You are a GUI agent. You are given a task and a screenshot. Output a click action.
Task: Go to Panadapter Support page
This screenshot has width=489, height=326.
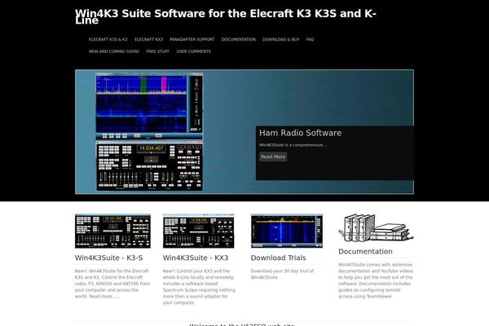[x=192, y=40]
